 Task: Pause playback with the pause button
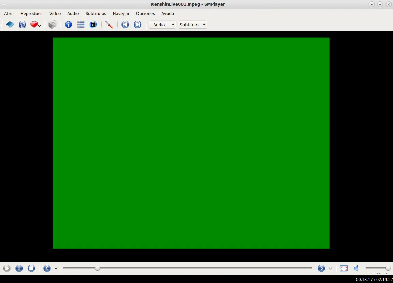(x=19, y=268)
